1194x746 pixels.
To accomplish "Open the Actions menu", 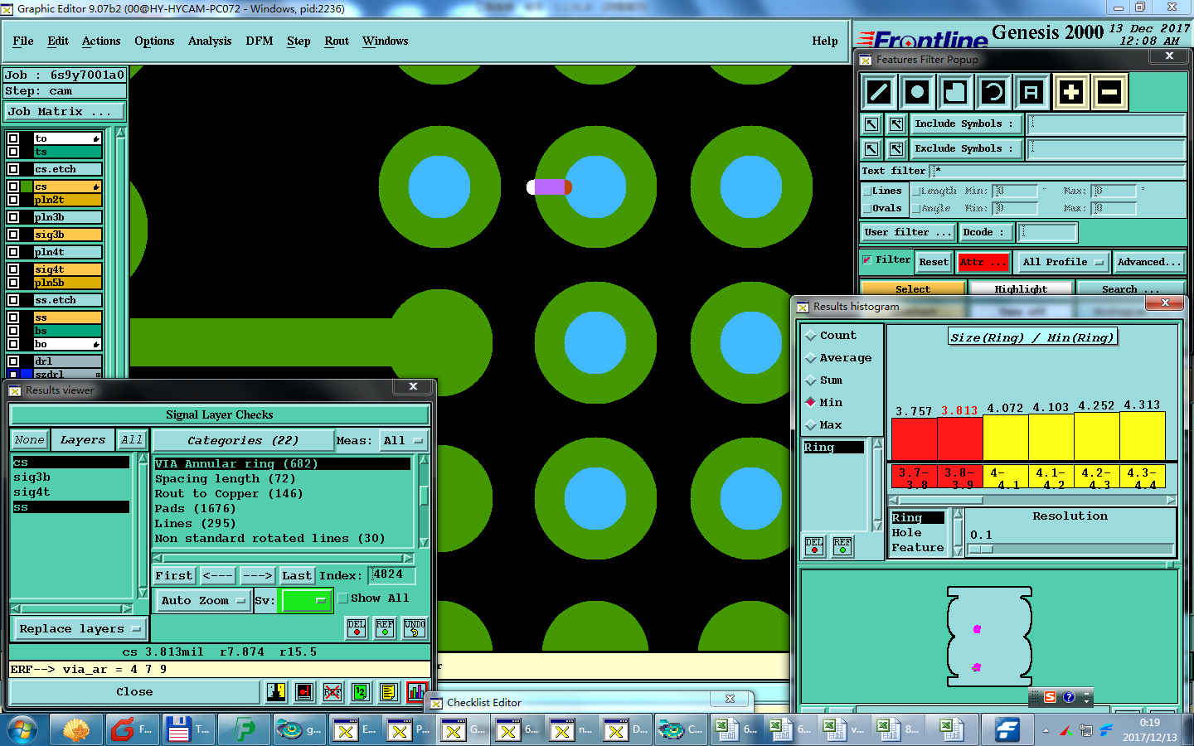I will coord(101,41).
